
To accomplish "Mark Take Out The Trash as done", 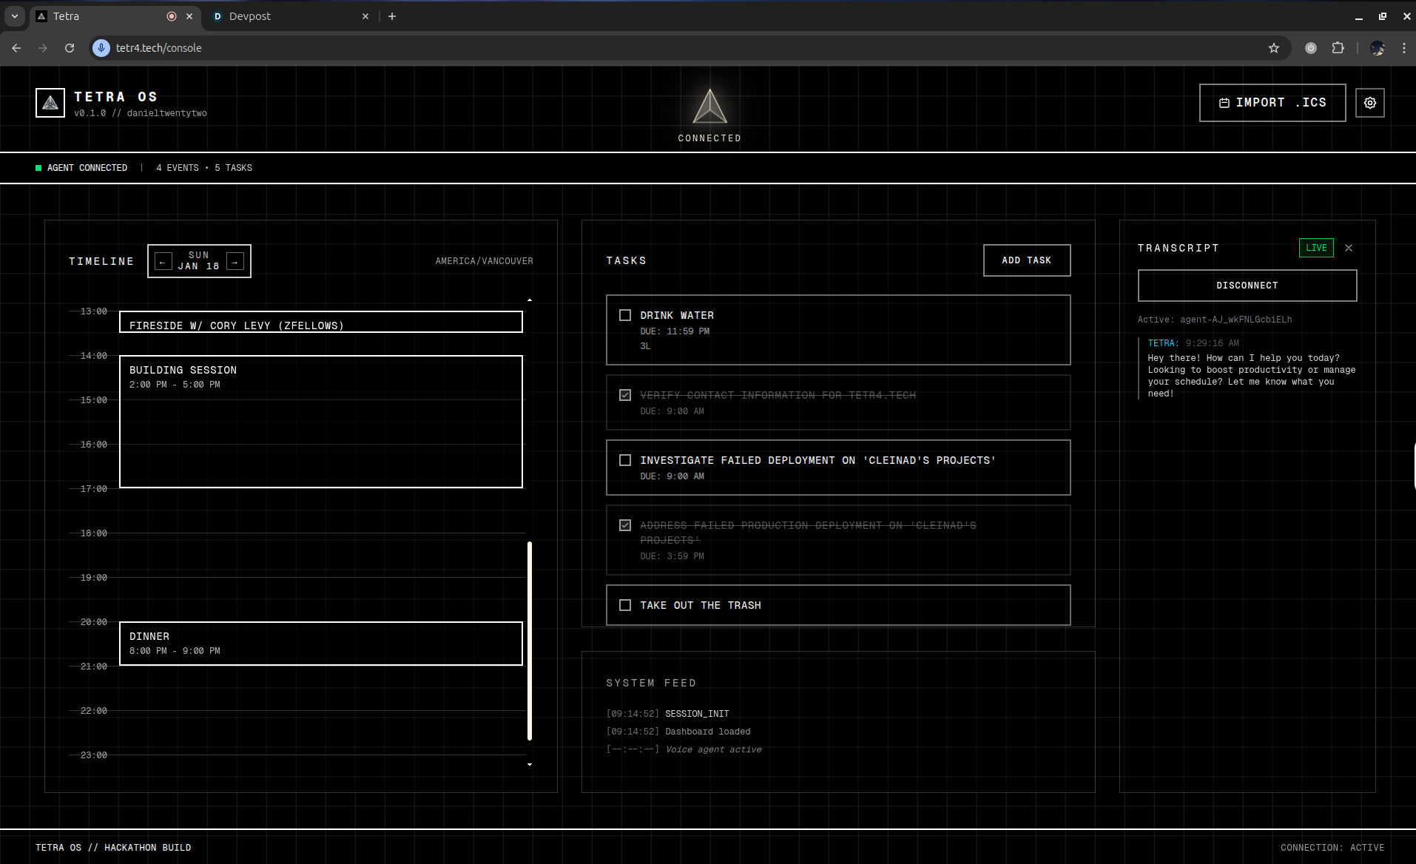I will click(x=625, y=605).
